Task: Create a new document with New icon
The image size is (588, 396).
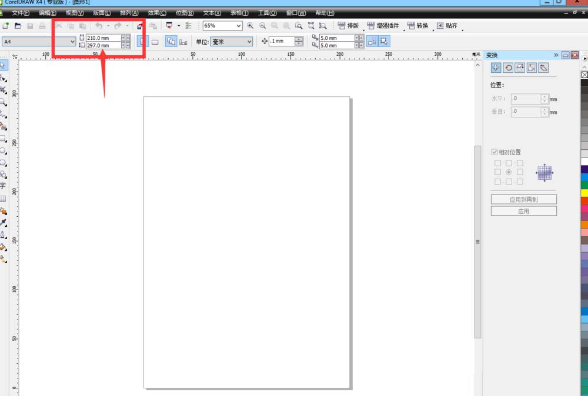Action: tap(6, 26)
